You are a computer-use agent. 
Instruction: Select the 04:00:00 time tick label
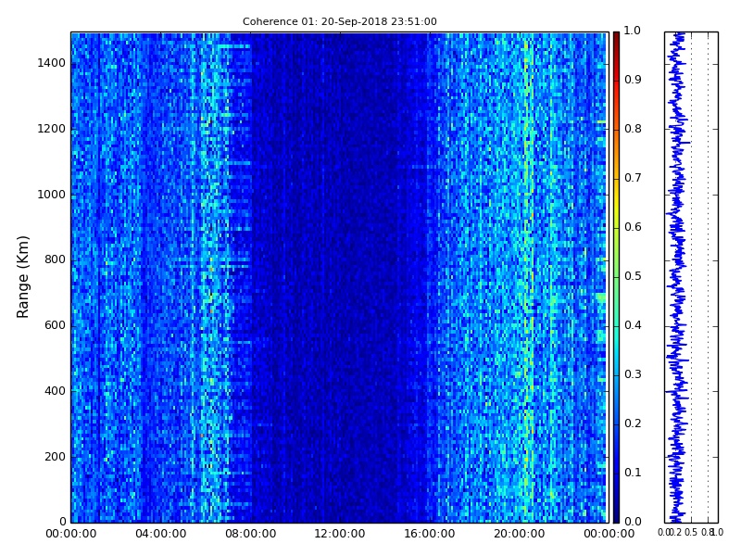(x=160, y=534)
